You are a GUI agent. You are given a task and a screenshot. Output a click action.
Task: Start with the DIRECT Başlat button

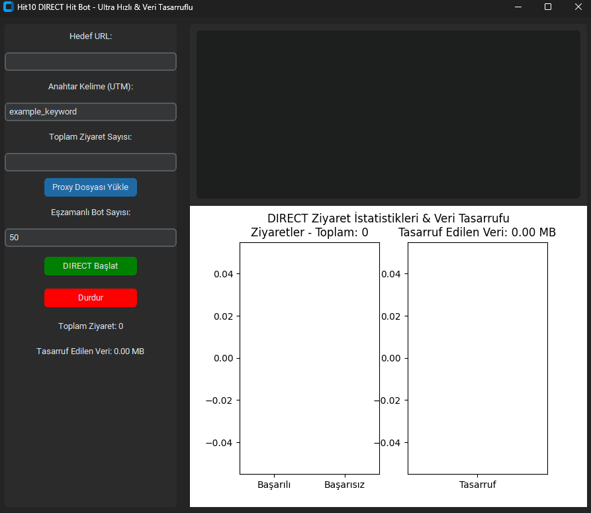[x=91, y=266]
